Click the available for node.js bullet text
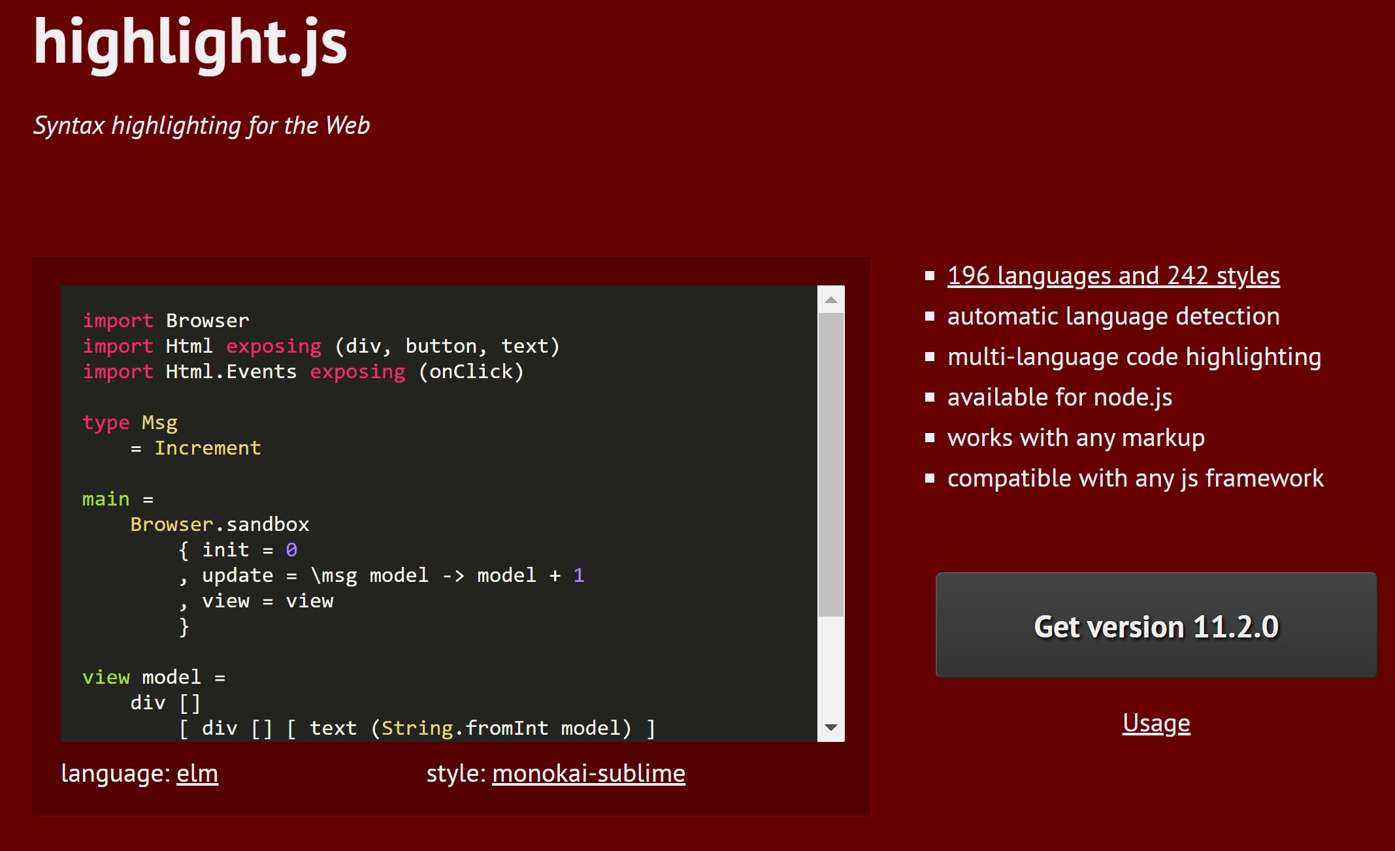This screenshot has height=851, width=1395. [x=1059, y=397]
